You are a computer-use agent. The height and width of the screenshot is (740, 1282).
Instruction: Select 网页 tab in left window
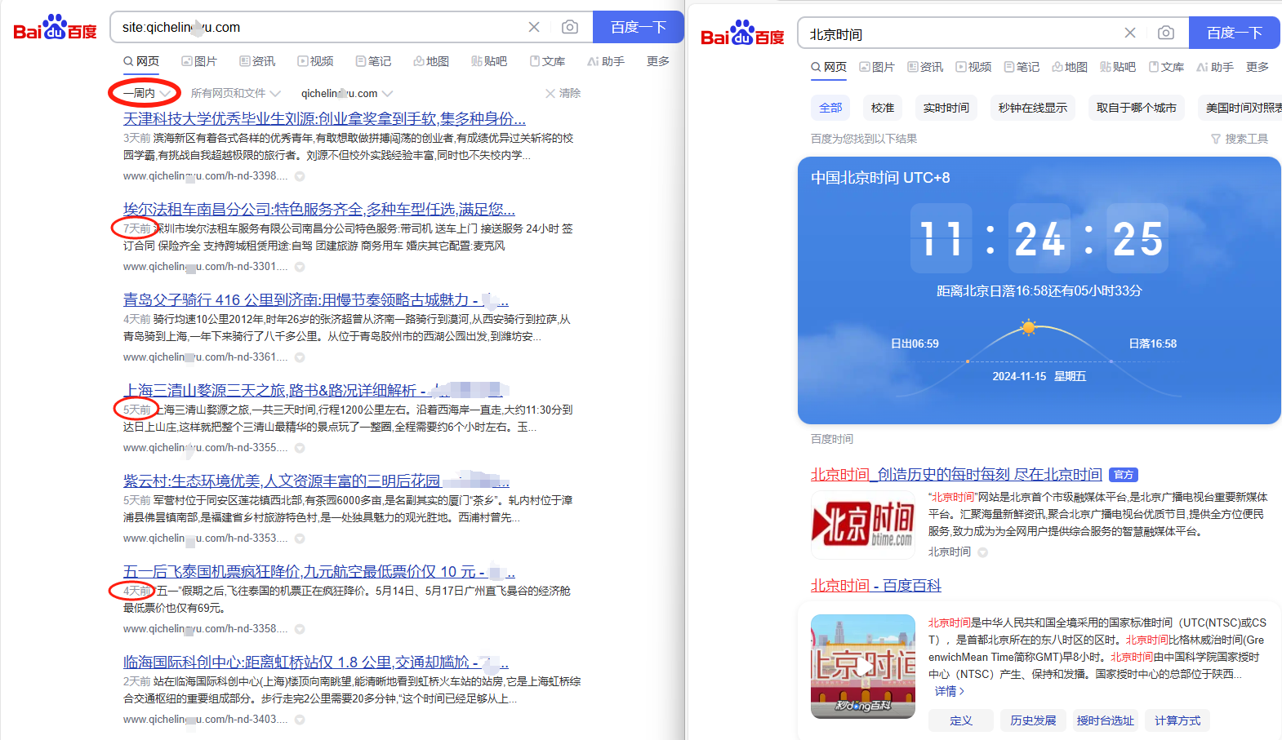coord(141,61)
